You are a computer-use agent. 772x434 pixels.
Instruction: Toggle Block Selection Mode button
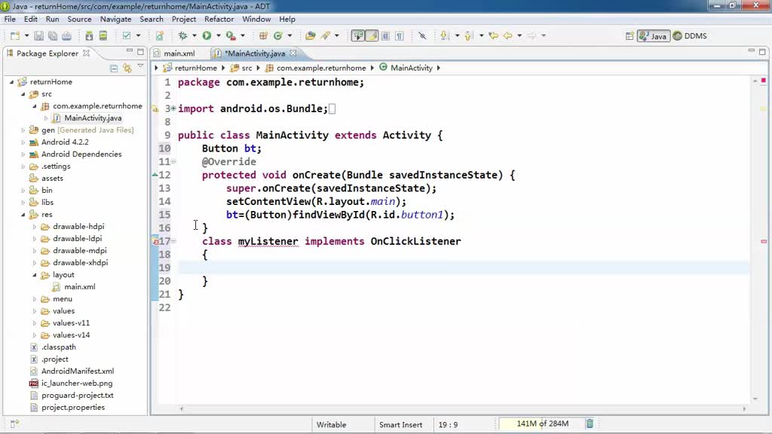385,36
